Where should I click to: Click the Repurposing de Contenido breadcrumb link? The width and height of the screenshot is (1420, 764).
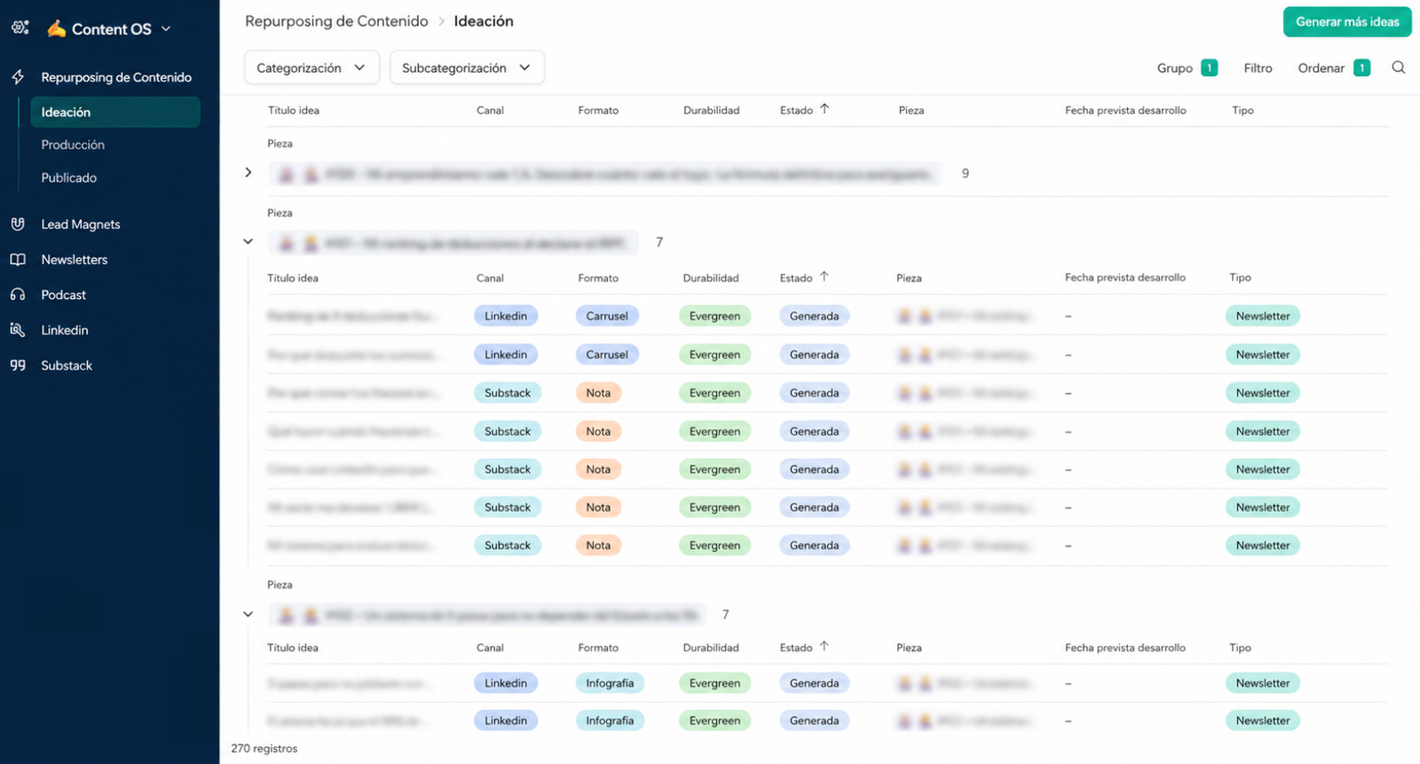tap(336, 21)
